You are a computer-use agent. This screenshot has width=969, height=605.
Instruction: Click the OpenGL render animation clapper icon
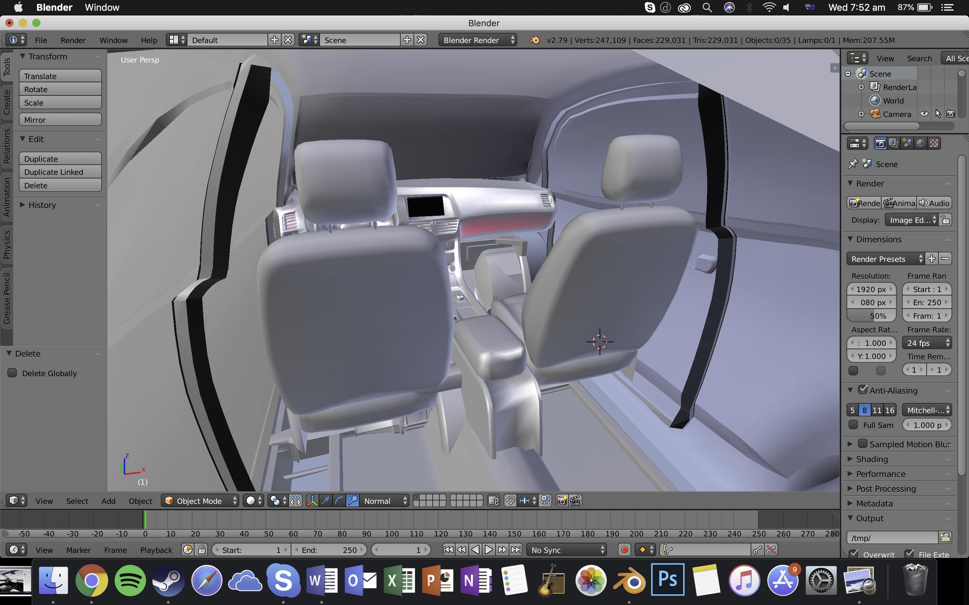[x=575, y=500]
